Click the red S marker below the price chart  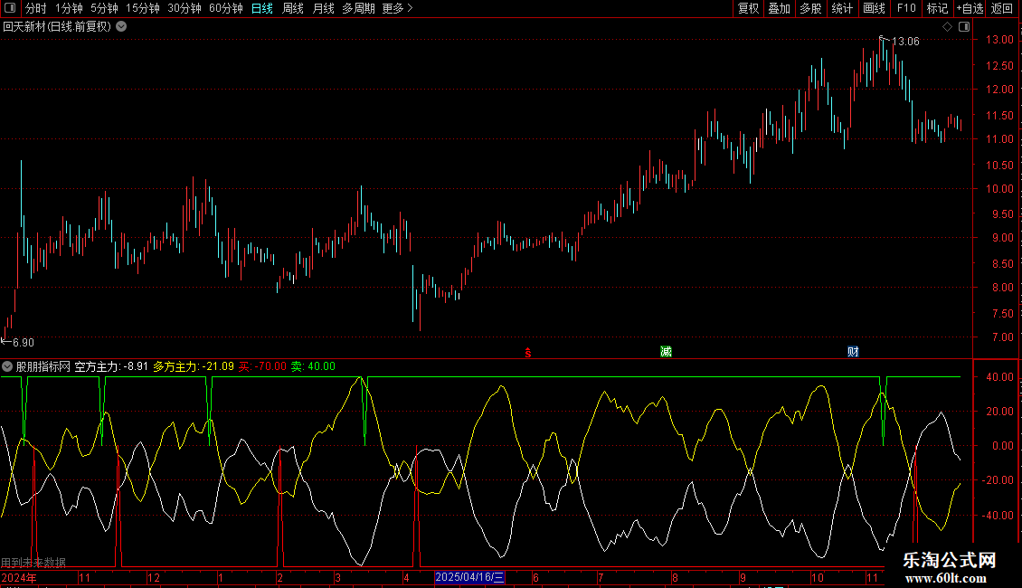pyautogui.click(x=528, y=353)
